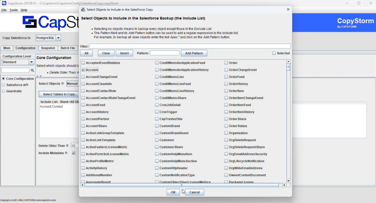Open the PostgreSQL database dropdown
Image resolution: width=376 pixels, height=203 pixels.
point(58,38)
